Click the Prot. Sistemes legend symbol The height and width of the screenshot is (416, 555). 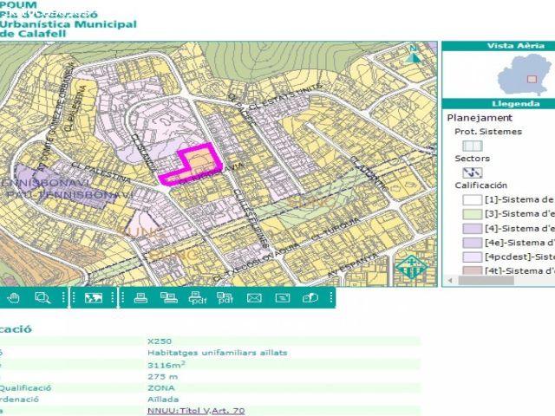472,146
